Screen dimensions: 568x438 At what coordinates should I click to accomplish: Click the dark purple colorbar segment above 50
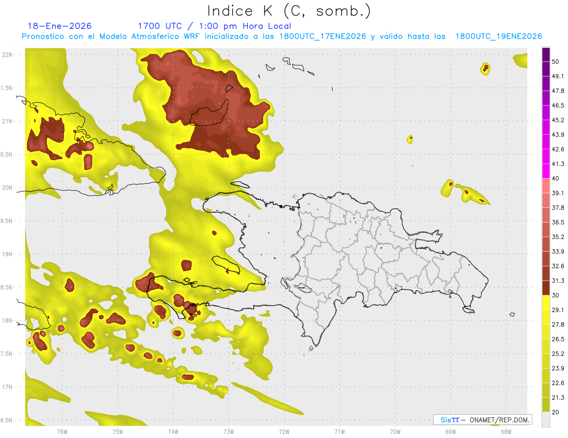(546, 54)
